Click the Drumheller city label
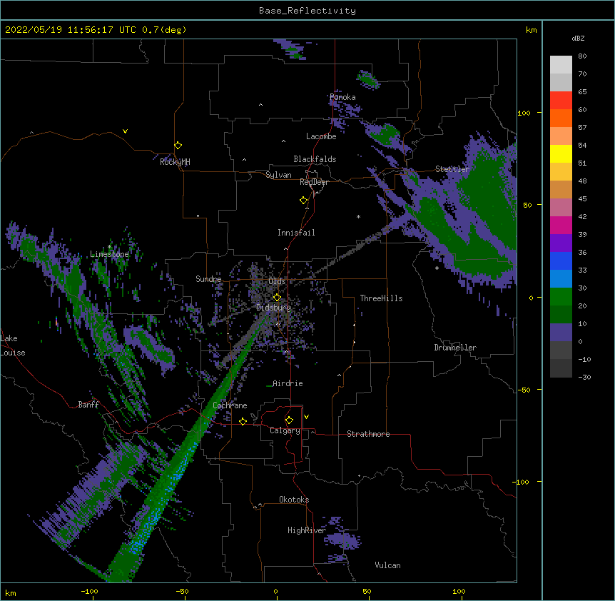Image resolution: width=615 pixels, height=601 pixels. (455, 348)
